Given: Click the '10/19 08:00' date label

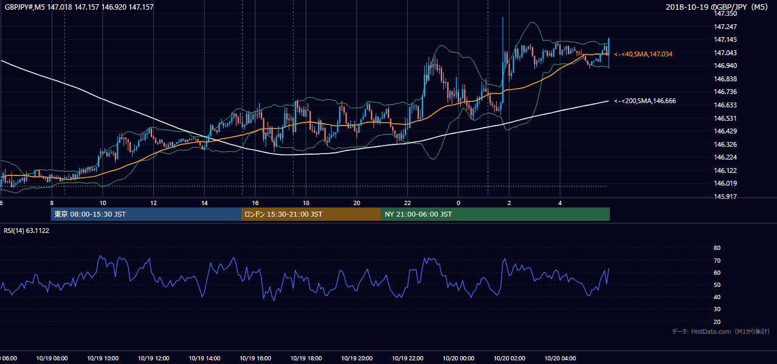Looking at the screenshot, I should click(52, 359).
